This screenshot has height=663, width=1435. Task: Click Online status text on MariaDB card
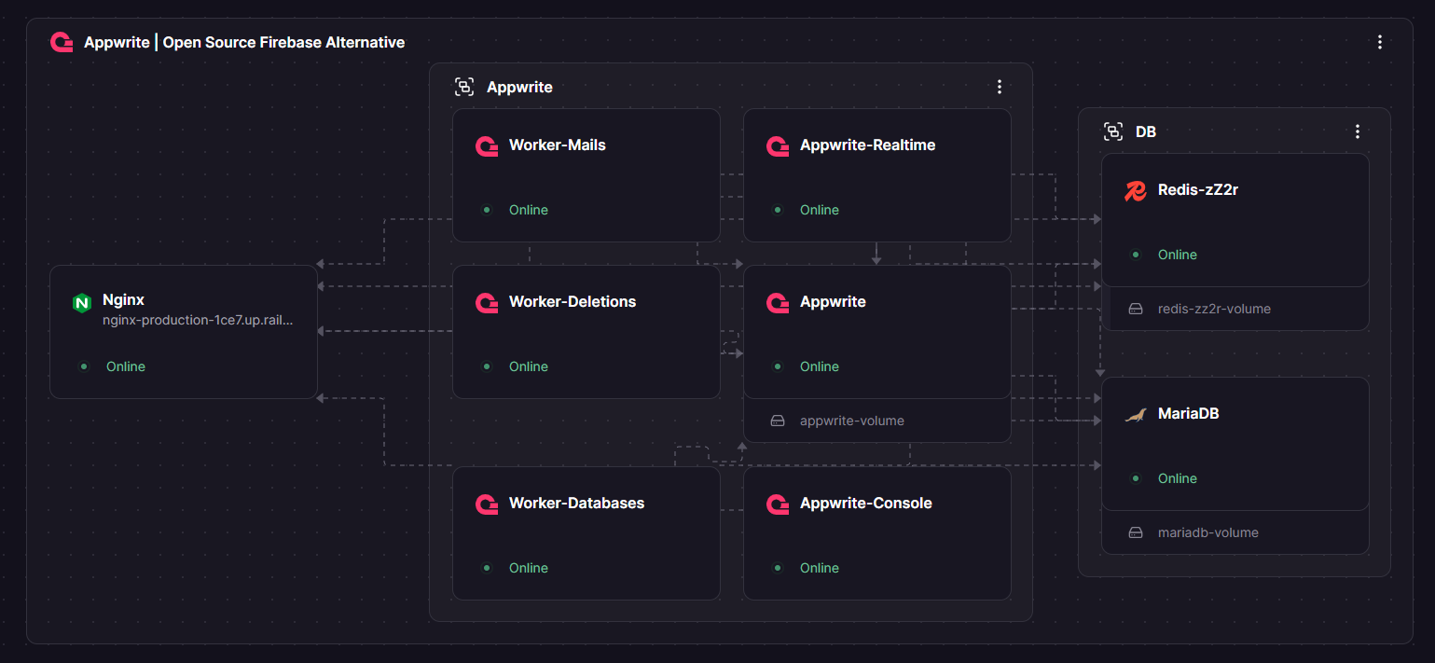coord(1178,478)
